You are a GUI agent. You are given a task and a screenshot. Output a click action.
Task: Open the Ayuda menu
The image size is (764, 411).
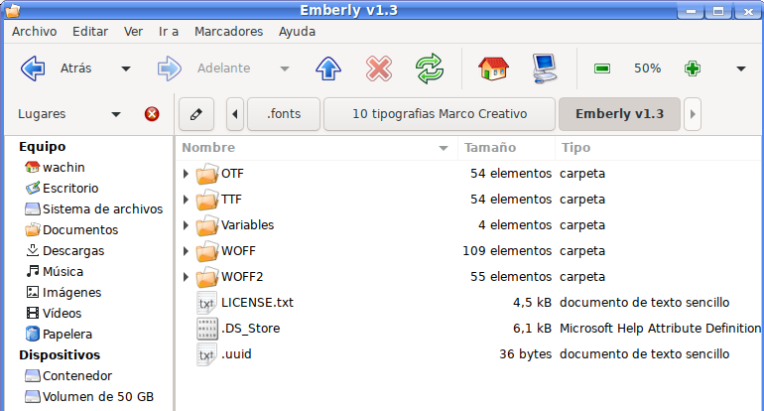tap(297, 32)
